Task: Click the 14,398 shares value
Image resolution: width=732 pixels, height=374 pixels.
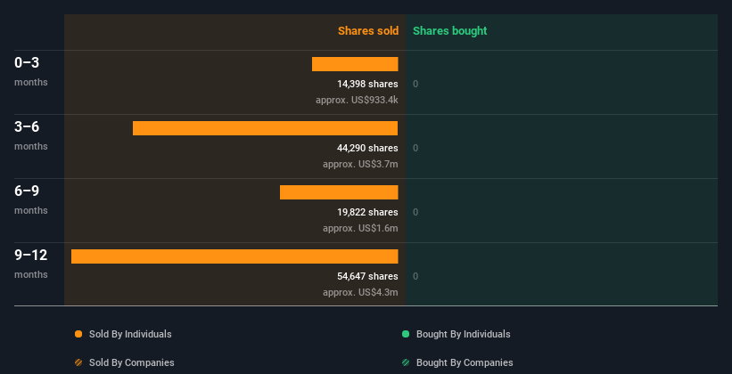Action: (x=367, y=84)
